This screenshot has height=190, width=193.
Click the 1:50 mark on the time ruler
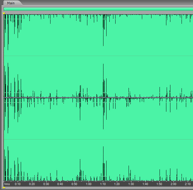(159, 184)
